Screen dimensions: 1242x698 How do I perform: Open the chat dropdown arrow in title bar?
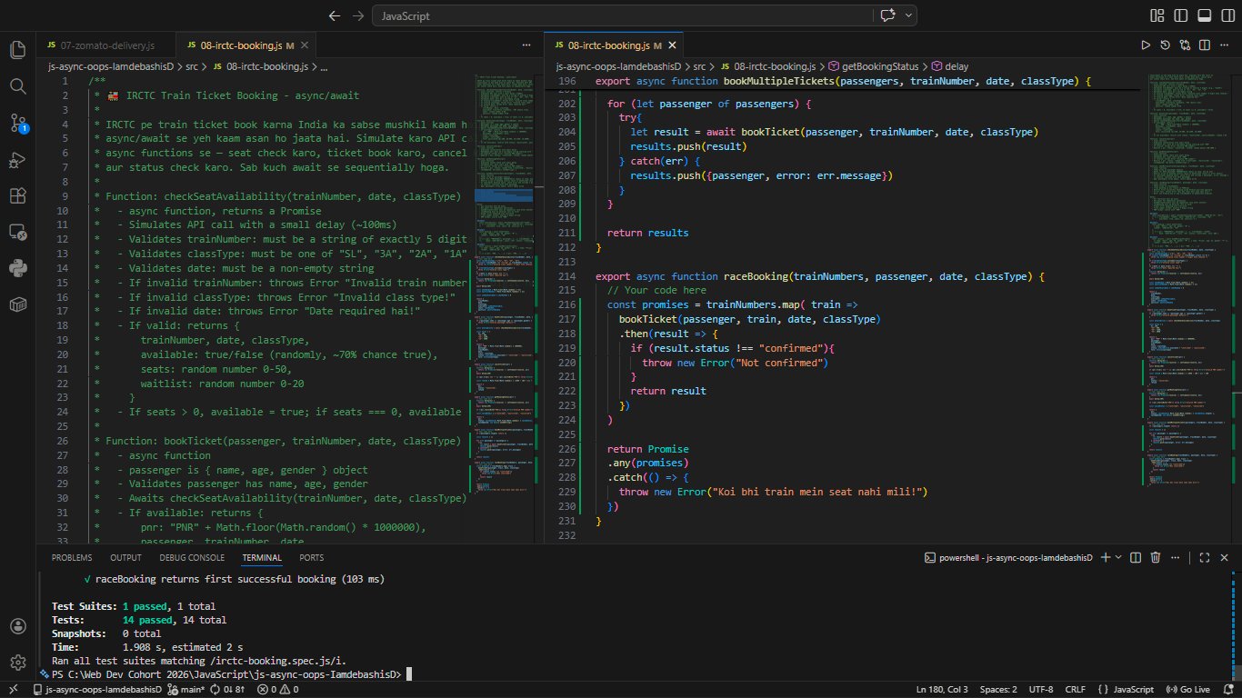tap(909, 15)
